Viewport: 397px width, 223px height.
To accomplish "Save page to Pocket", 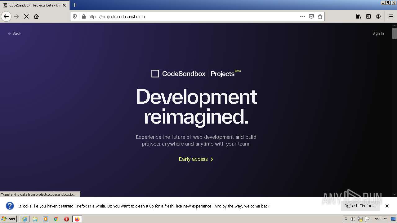I will tap(311, 16).
